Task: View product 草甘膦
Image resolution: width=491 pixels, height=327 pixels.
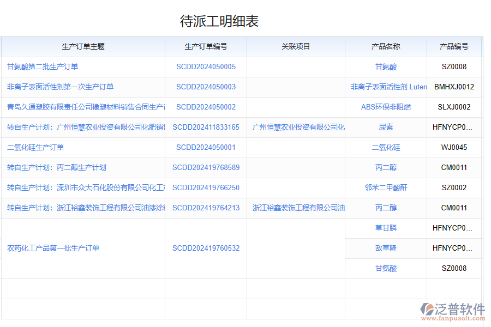Action: 386,228
